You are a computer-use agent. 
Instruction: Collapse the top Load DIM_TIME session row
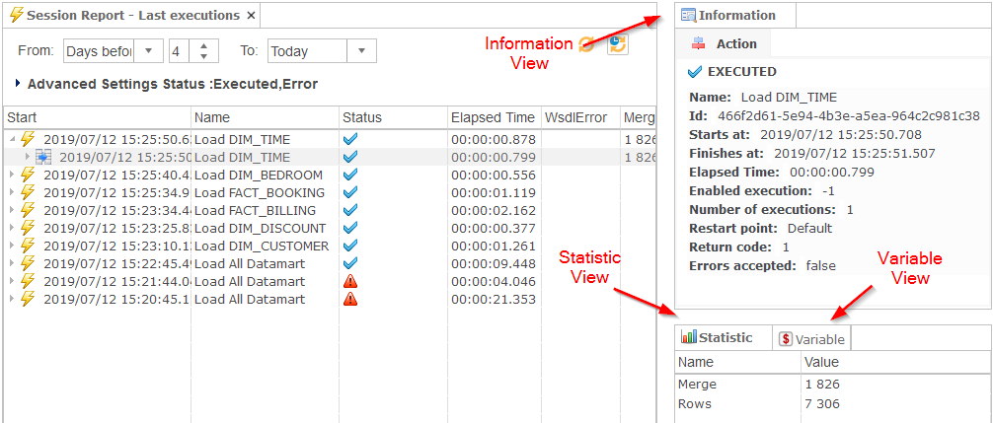(x=11, y=139)
